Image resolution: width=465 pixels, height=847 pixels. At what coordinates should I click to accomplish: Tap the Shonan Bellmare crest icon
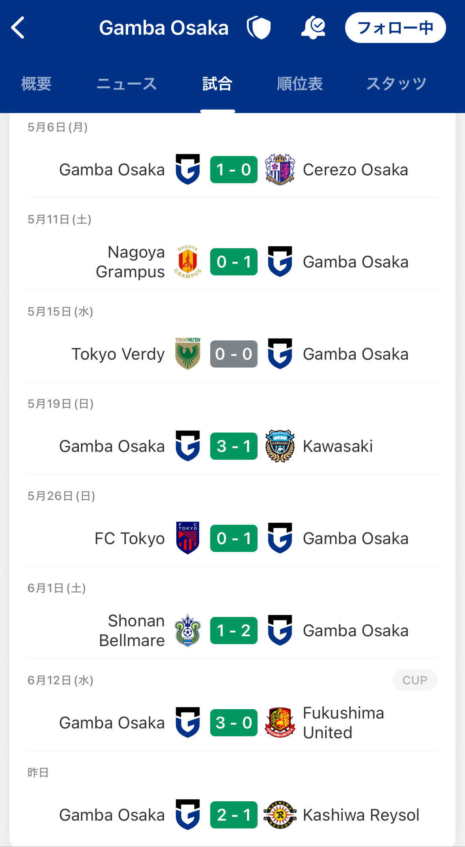(x=188, y=630)
